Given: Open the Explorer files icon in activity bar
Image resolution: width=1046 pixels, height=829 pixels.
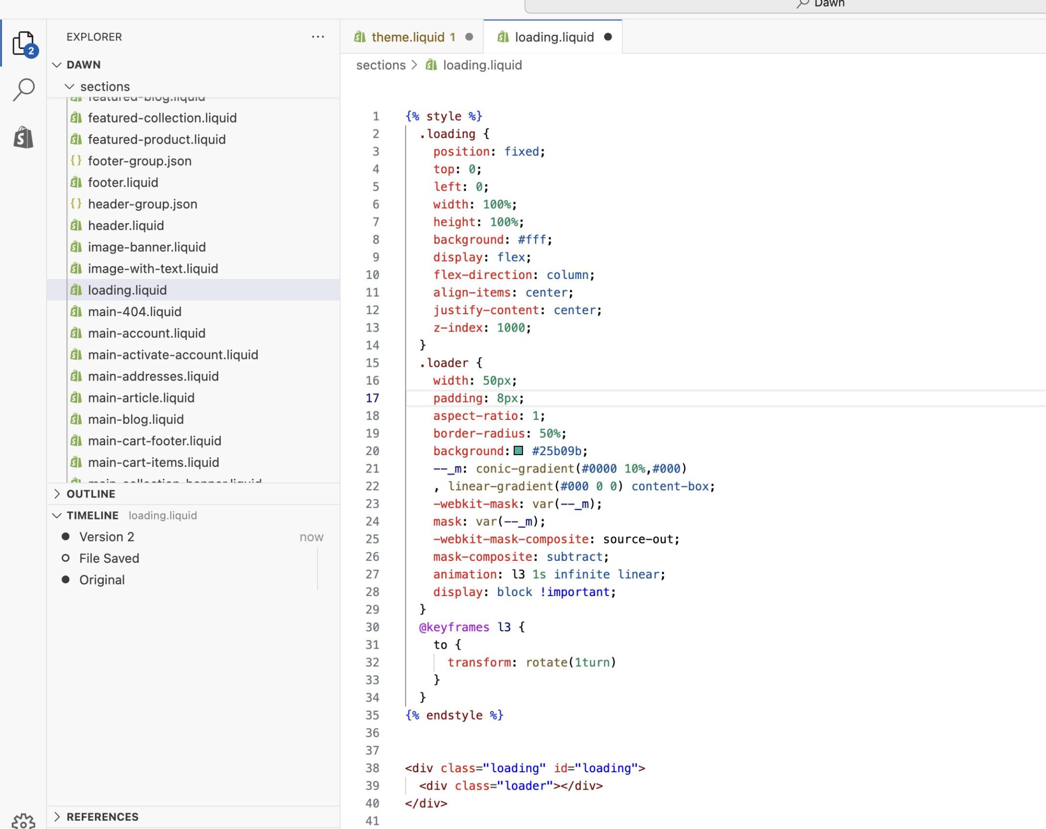Looking at the screenshot, I should tap(23, 43).
